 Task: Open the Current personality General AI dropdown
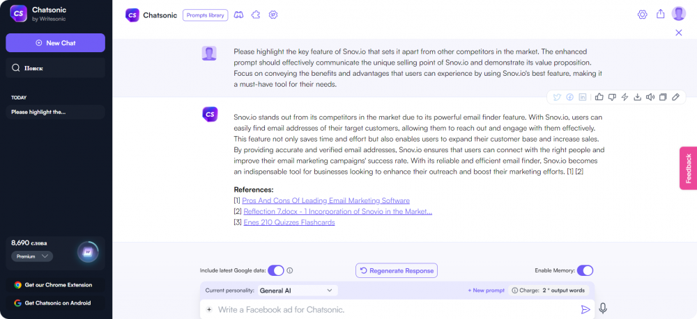coord(297,291)
